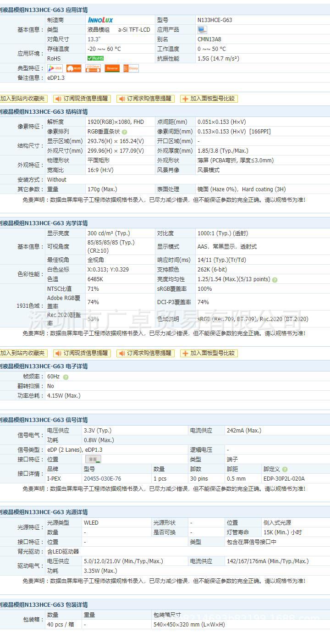330x632 pixels.
Task: Click the LED Driver feature icon
Action: [x=93, y=68]
